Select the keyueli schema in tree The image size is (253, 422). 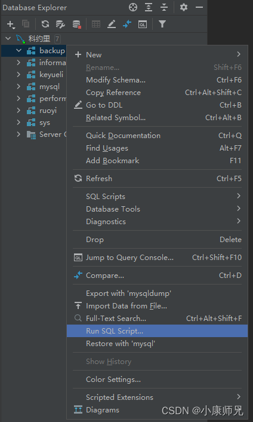tap(51, 74)
